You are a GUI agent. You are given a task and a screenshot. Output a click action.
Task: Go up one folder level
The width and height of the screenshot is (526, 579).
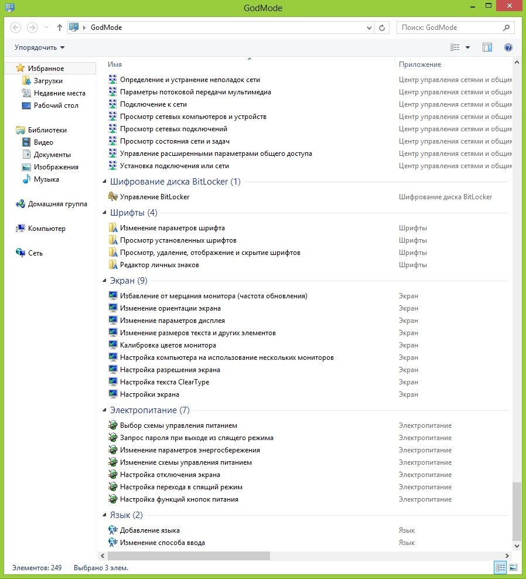tap(59, 28)
